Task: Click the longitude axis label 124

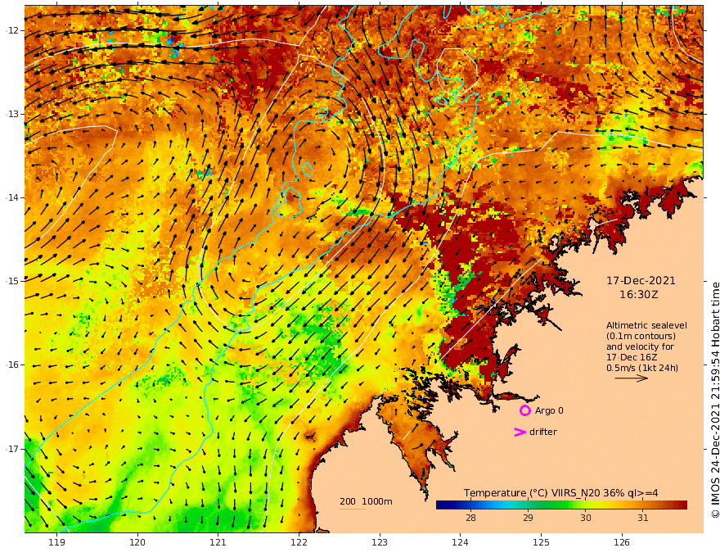Action: tap(460, 542)
